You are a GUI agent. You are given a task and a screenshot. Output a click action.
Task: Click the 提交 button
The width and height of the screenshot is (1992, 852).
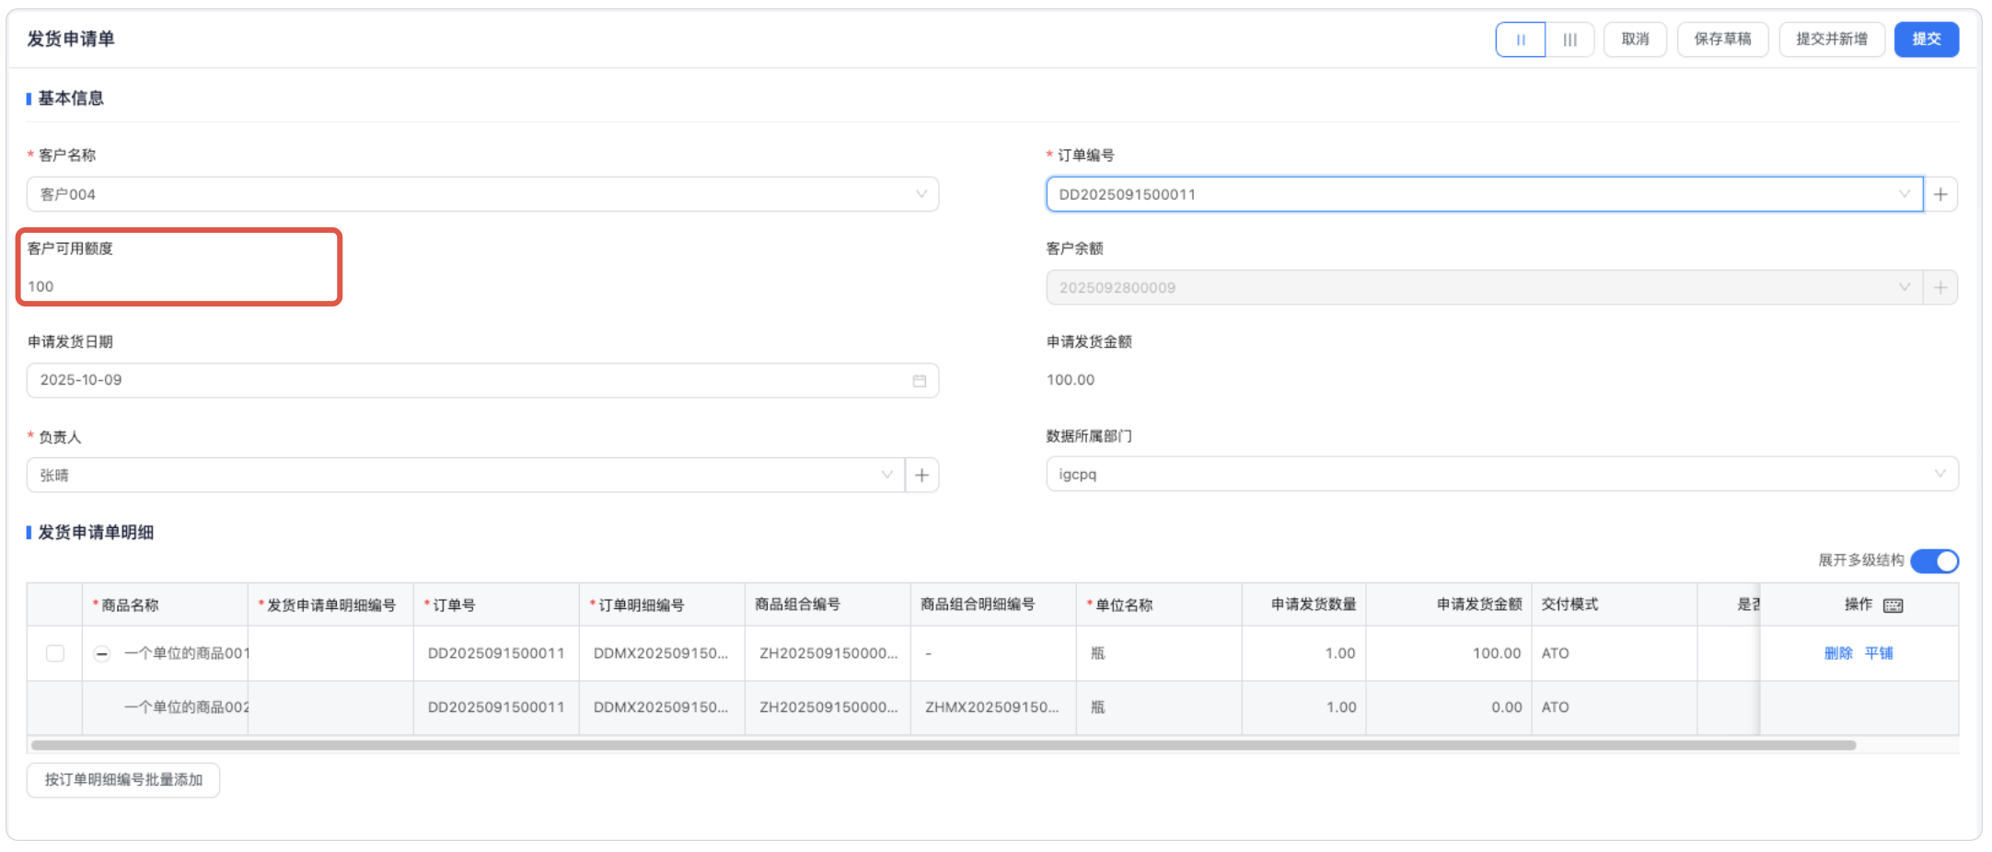coord(1926,40)
